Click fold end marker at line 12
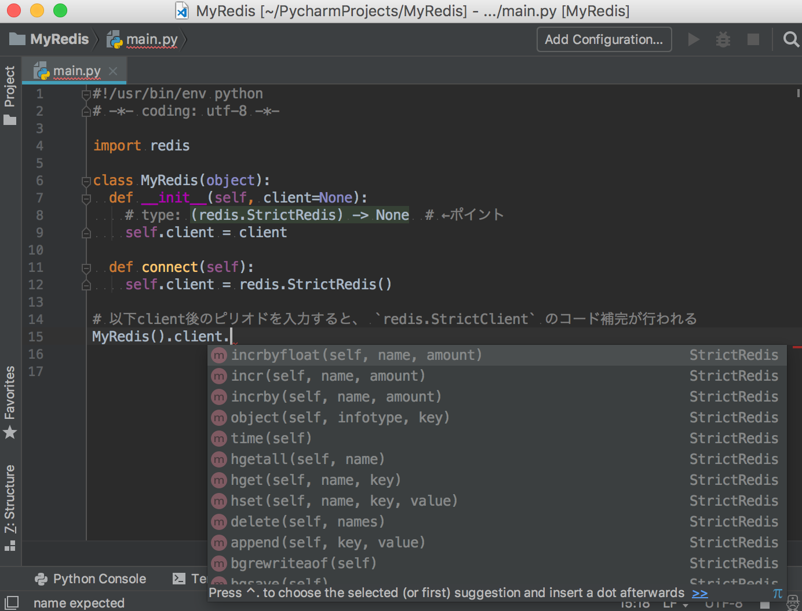Viewport: 802px width, 611px height. coord(86,285)
